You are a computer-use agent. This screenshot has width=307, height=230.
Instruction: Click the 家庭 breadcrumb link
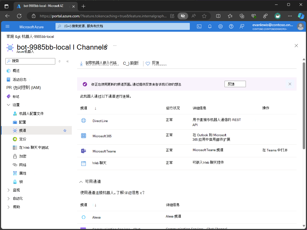tap(10, 37)
